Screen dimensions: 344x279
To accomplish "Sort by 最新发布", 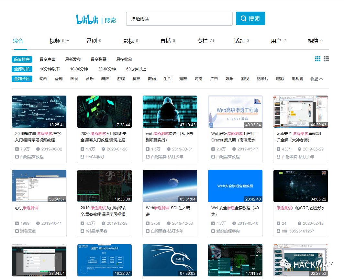I will 73,59.
